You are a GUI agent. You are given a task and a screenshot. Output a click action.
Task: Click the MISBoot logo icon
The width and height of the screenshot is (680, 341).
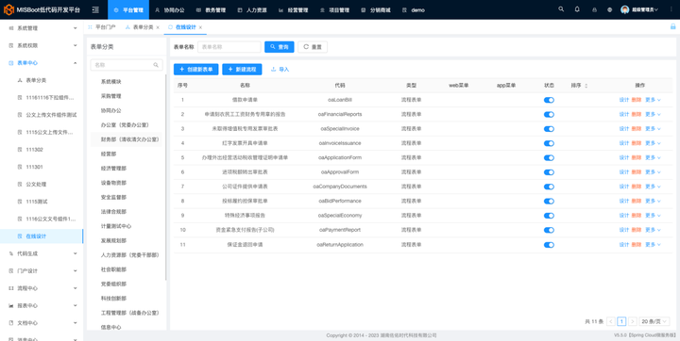pyautogui.click(x=8, y=9)
